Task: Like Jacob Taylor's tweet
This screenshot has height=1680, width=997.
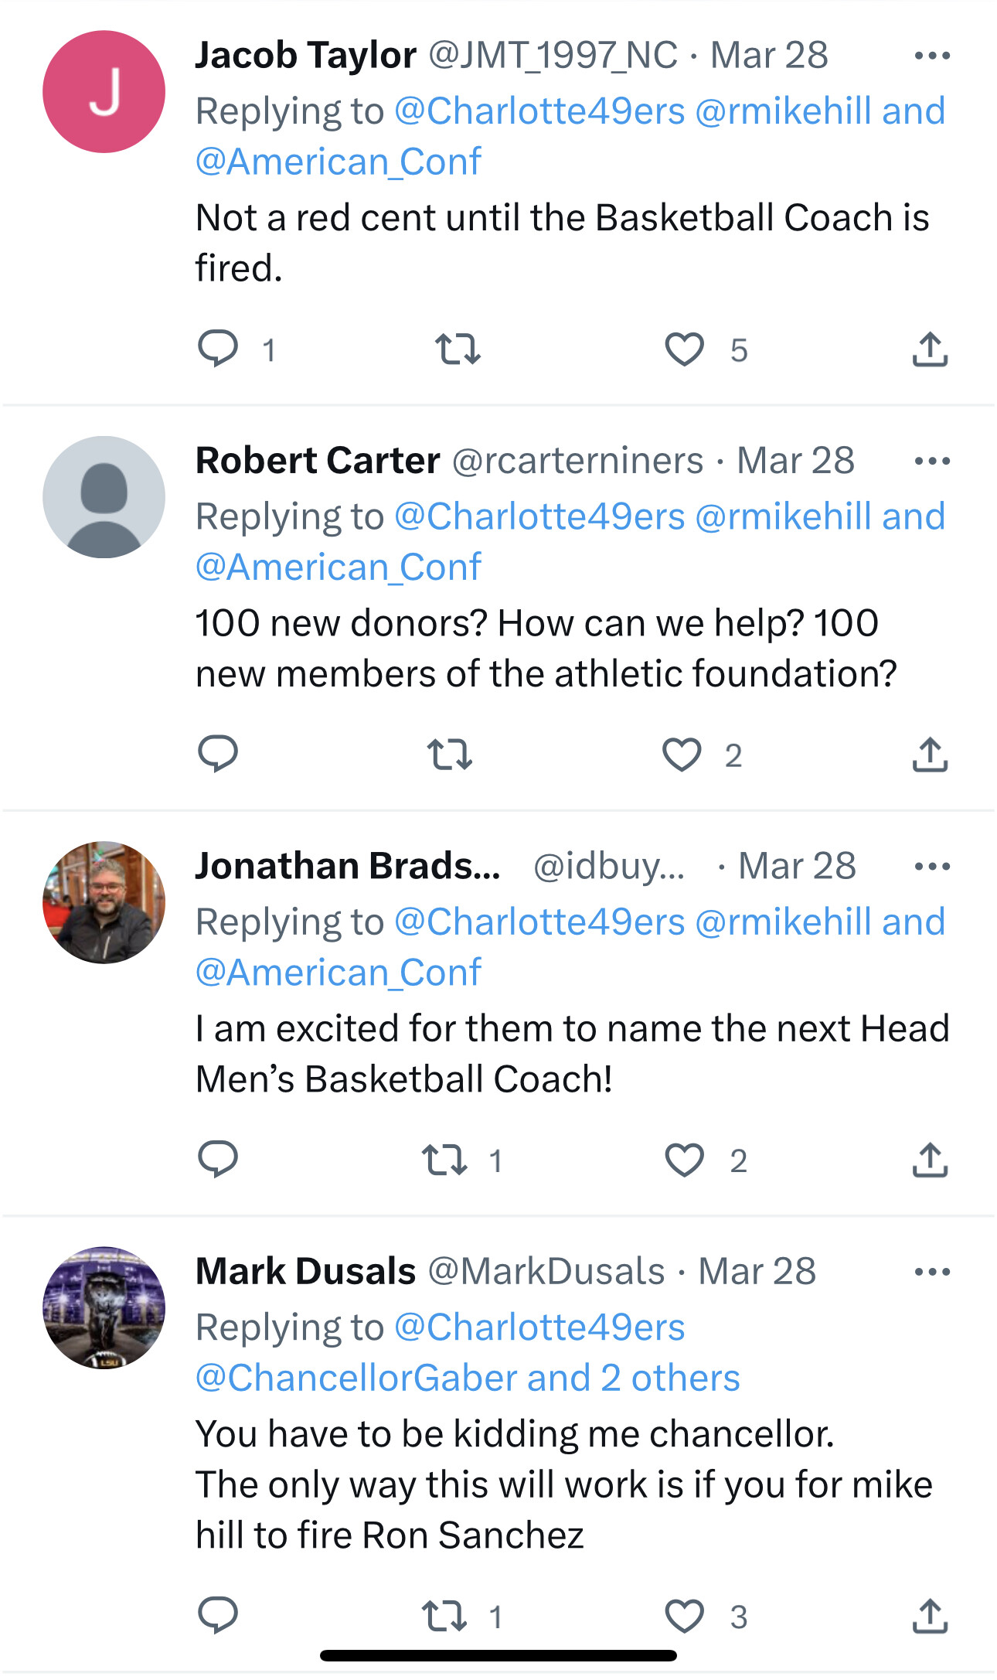Action: click(684, 349)
